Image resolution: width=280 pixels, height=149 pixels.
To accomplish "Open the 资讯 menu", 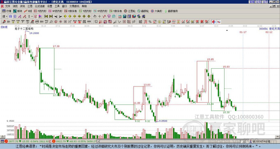I will (x=22, y=6).
